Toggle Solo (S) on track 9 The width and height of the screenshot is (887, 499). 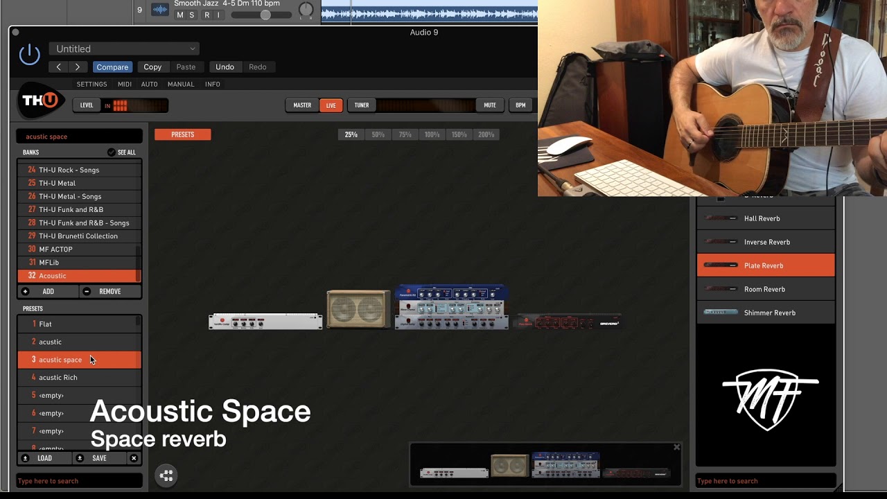192,15
